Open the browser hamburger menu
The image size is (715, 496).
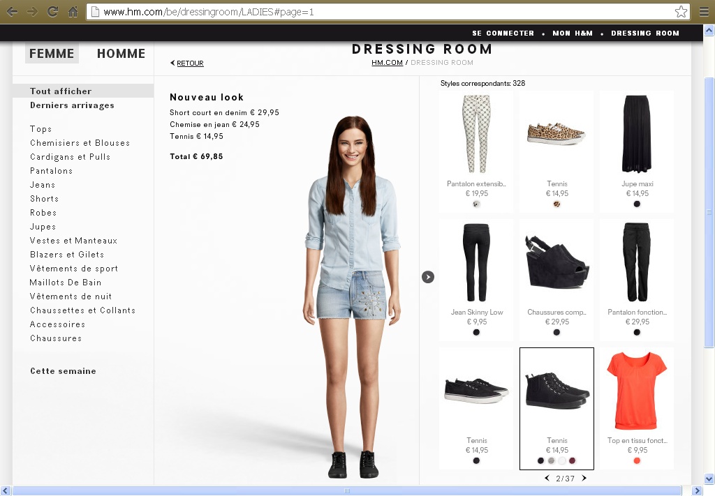tap(703, 11)
